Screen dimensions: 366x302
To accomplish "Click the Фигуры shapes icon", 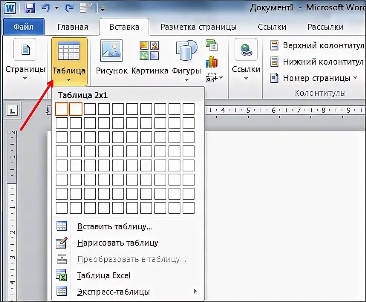I will [x=186, y=50].
